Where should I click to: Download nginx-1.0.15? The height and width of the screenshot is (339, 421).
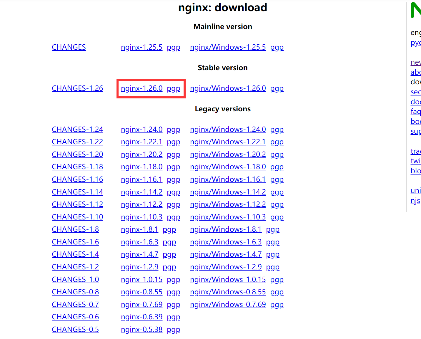pos(142,280)
